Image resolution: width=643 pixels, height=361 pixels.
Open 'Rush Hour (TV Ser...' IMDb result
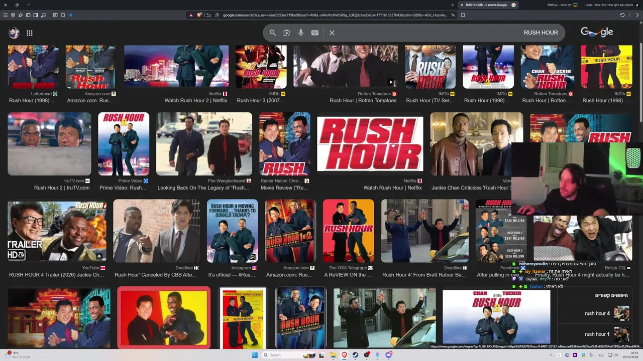[x=431, y=100]
